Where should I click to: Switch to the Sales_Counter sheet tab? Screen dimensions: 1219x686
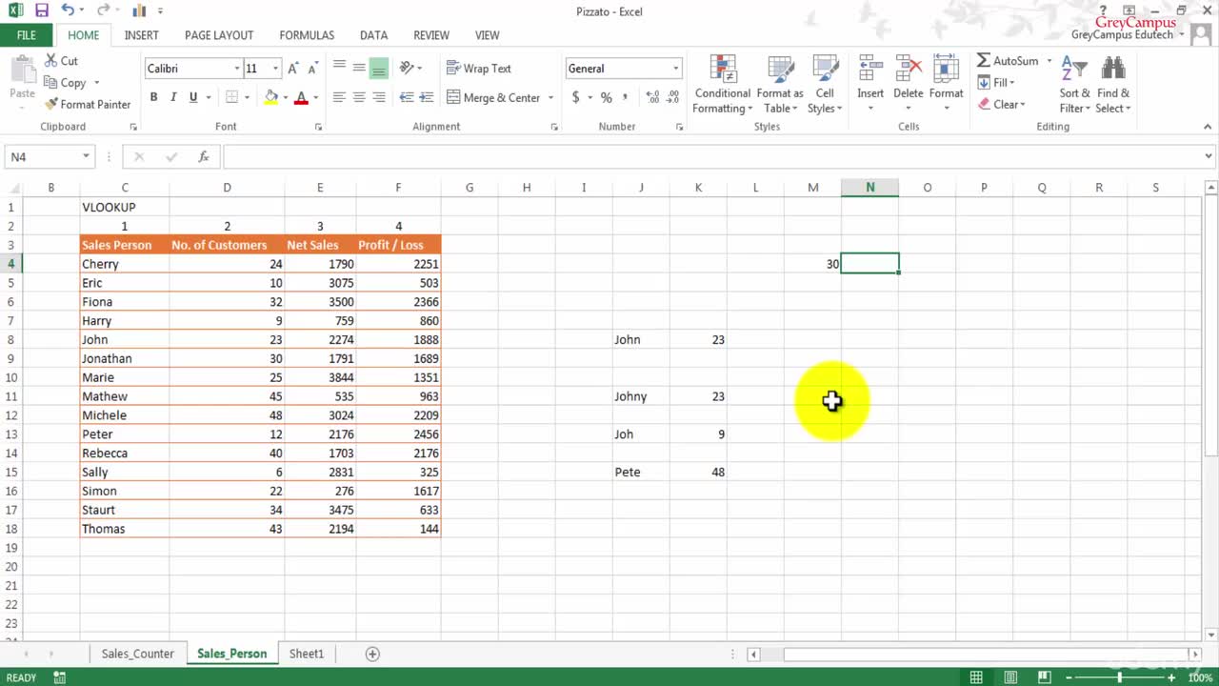(x=138, y=654)
